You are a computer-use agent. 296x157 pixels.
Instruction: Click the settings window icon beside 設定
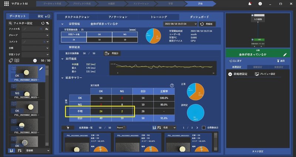[48, 16]
